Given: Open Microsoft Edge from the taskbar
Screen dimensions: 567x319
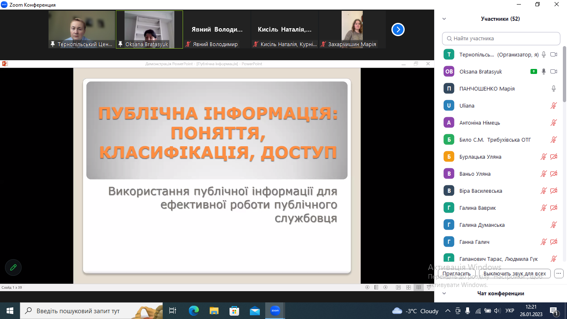Looking at the screenshot, I should tap(193, 311).
